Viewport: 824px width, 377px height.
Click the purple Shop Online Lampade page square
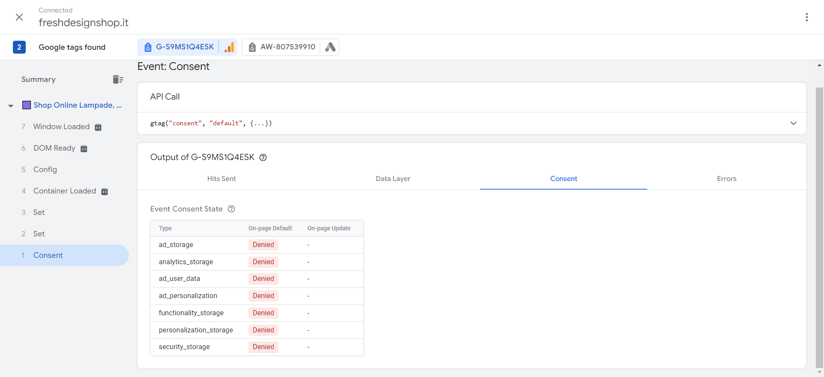(27, 105)
